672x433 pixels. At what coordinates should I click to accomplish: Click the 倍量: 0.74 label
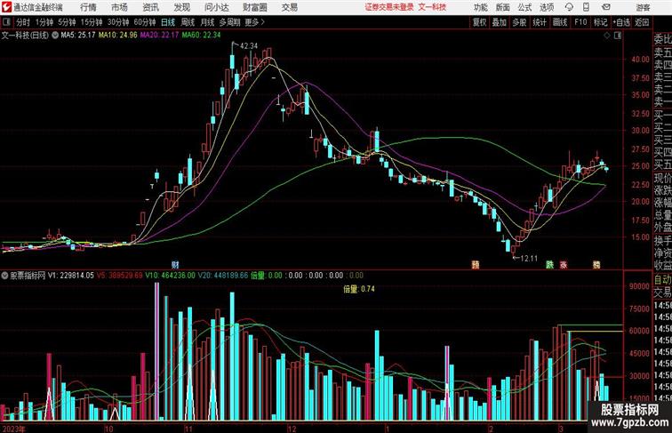(359, 289)
